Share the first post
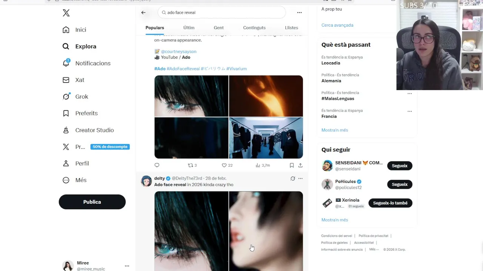 click(x=300, y=165)
